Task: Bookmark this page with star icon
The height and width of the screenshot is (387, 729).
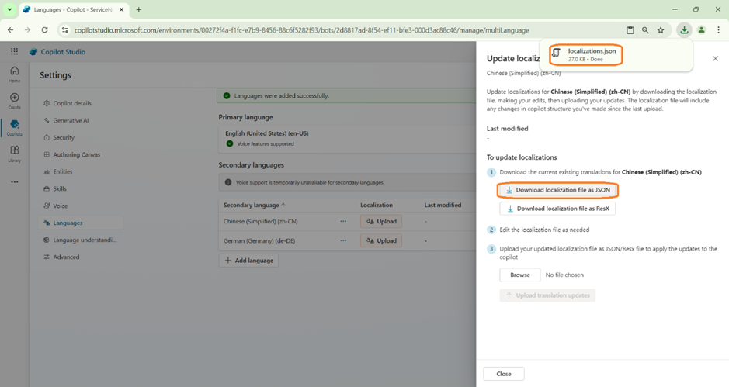Action: [x=661, y=30]
